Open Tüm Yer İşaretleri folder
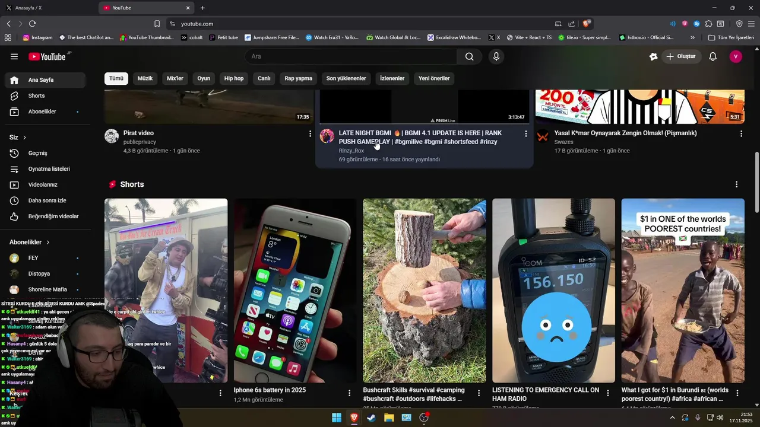This screenshot has width=760, height=427. point(731,37)
